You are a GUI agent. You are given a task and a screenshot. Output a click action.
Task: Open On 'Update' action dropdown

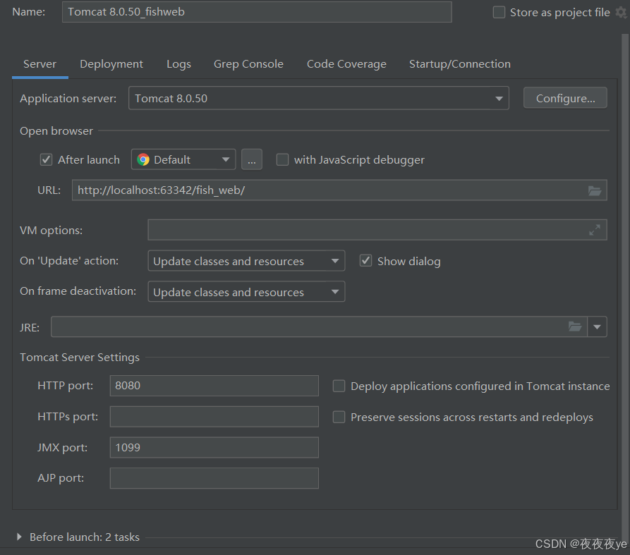(x=246, y=261)
